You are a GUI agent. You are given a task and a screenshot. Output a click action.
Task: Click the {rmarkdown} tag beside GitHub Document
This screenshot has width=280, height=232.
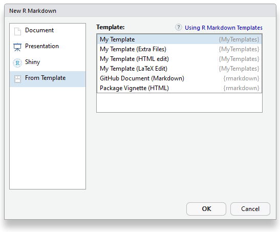coord(241,78)
